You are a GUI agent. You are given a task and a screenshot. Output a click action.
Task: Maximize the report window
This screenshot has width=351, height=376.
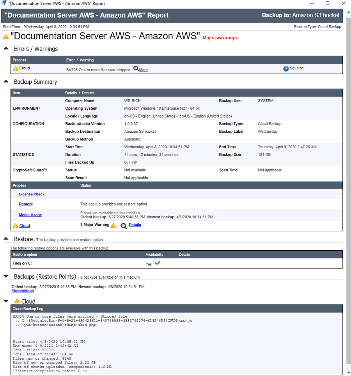(327, 3)
